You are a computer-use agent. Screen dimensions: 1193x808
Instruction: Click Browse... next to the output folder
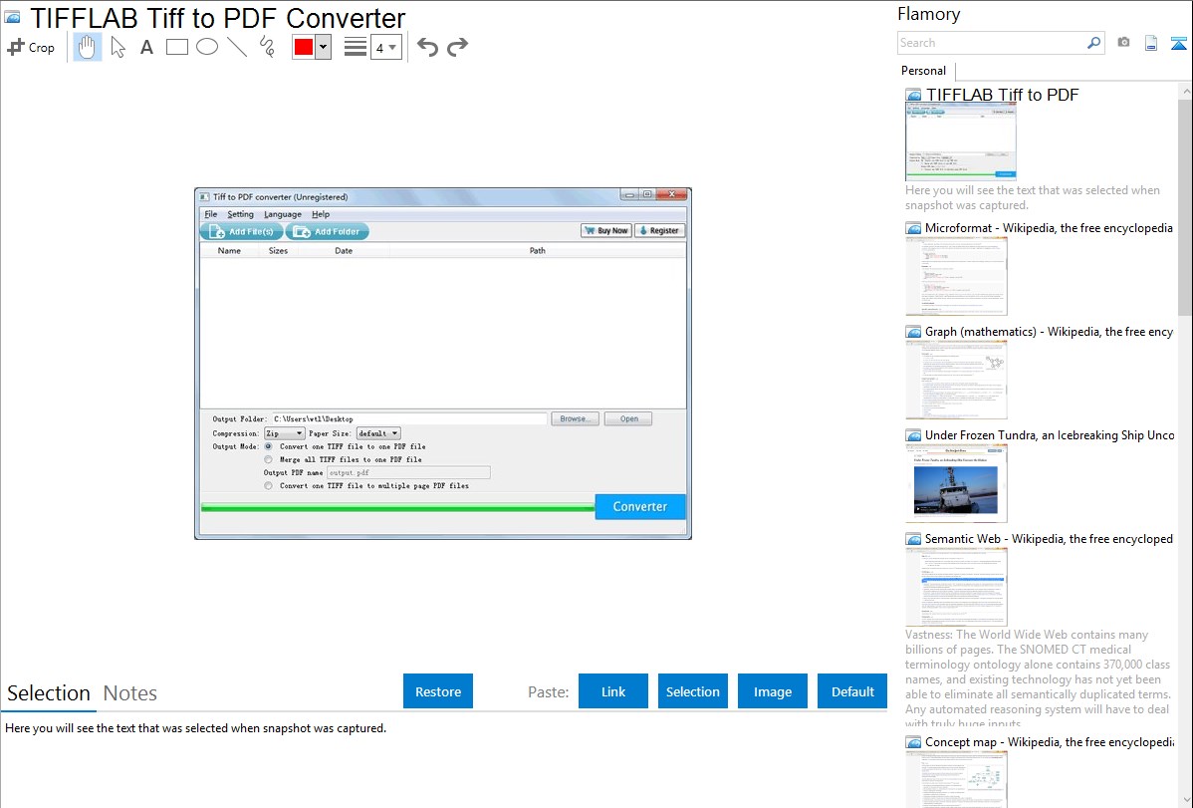click(x=576, y=418)
